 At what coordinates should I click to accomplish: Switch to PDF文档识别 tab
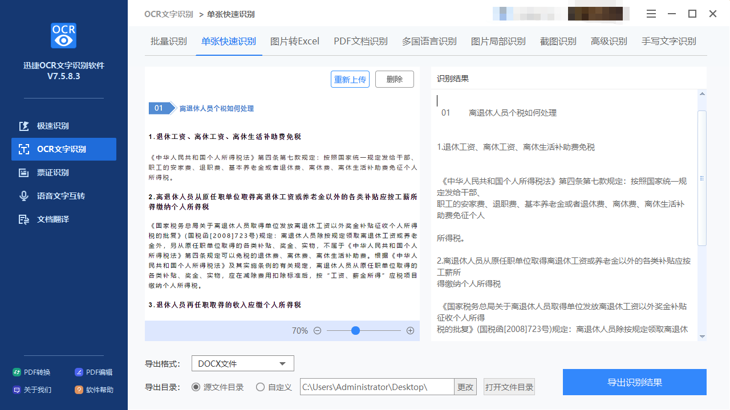[x=360, y=41]
